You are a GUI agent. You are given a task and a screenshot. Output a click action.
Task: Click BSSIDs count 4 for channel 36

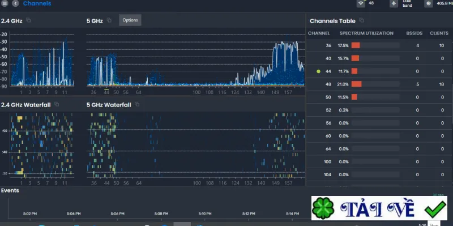point(417,45)
